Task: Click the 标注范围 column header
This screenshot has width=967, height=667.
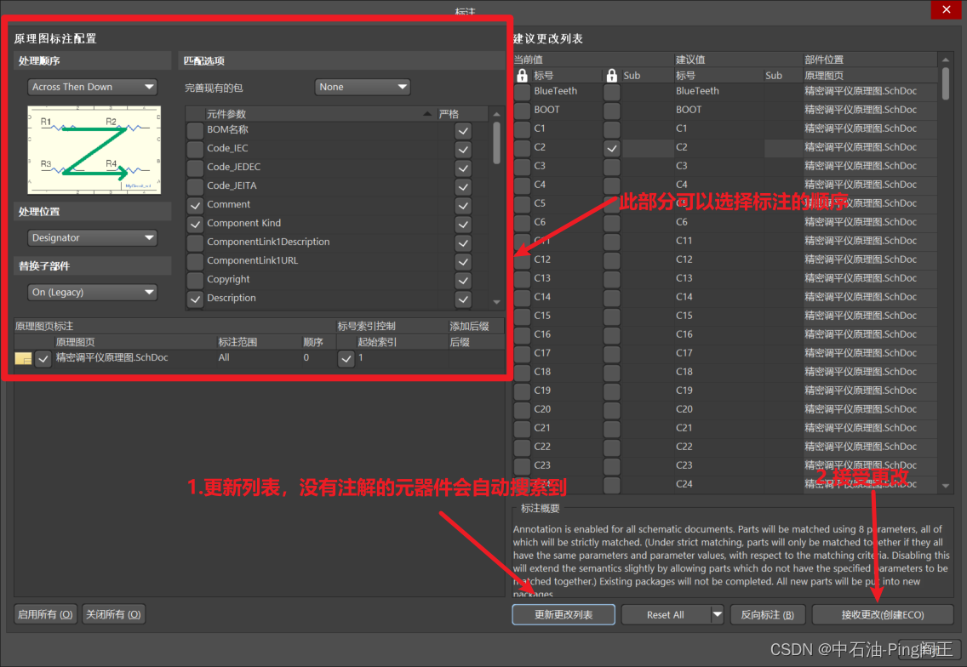Action: [237, 342]
